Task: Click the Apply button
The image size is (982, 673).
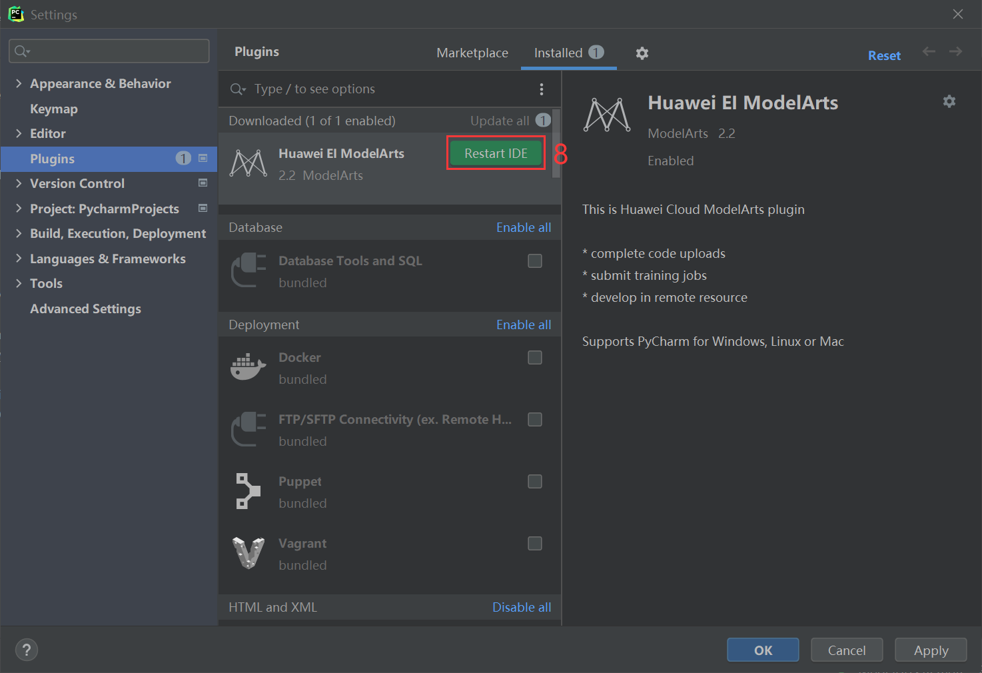Action: [x=931, y=650]
